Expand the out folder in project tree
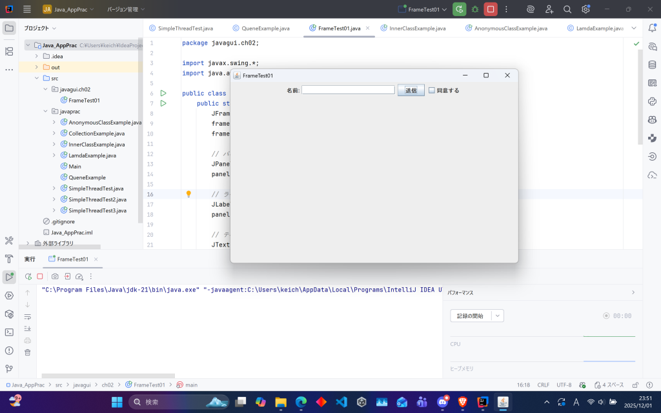661x413 pixels. coord(37,67)
